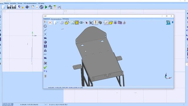Viewport: 188px width, 106px height.
Task: Open dropdown arrow next to orange probe icon
Action: [x=47, y=22]
